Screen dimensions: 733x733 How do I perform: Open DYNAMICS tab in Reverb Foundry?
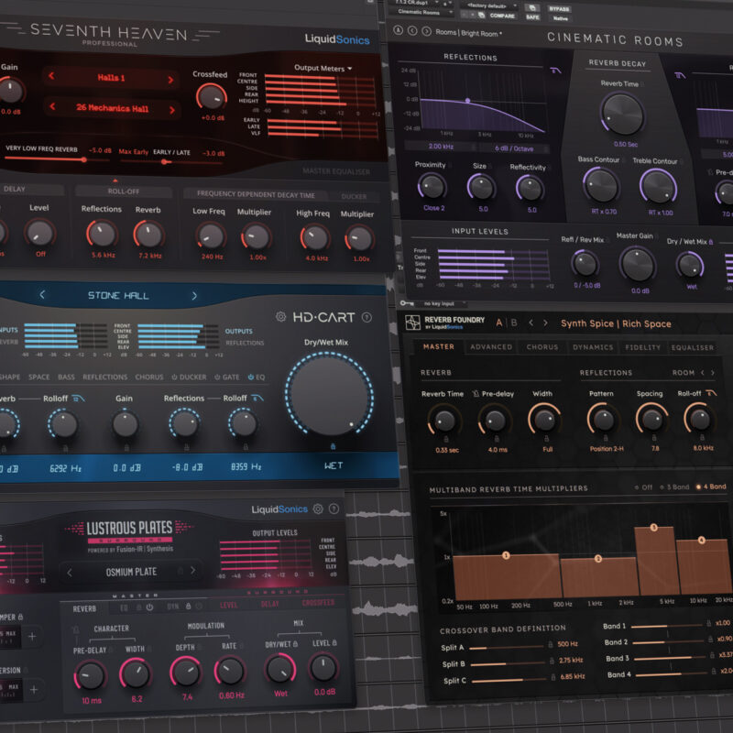tap(593, 347)
